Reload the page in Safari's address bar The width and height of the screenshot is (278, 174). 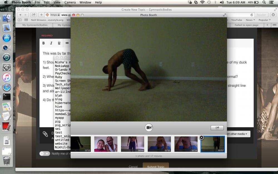252,15
